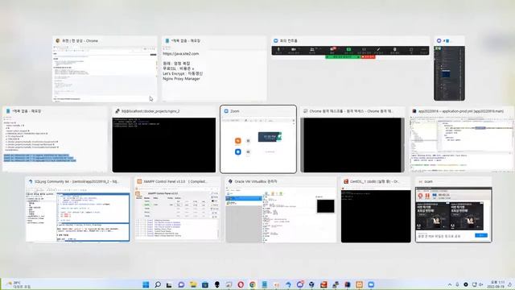The height and width of the screenshot is (290, 515).
Task: Open Google Chrome from the taskbar
Action: pyautogui.click(x=253, y=284)
